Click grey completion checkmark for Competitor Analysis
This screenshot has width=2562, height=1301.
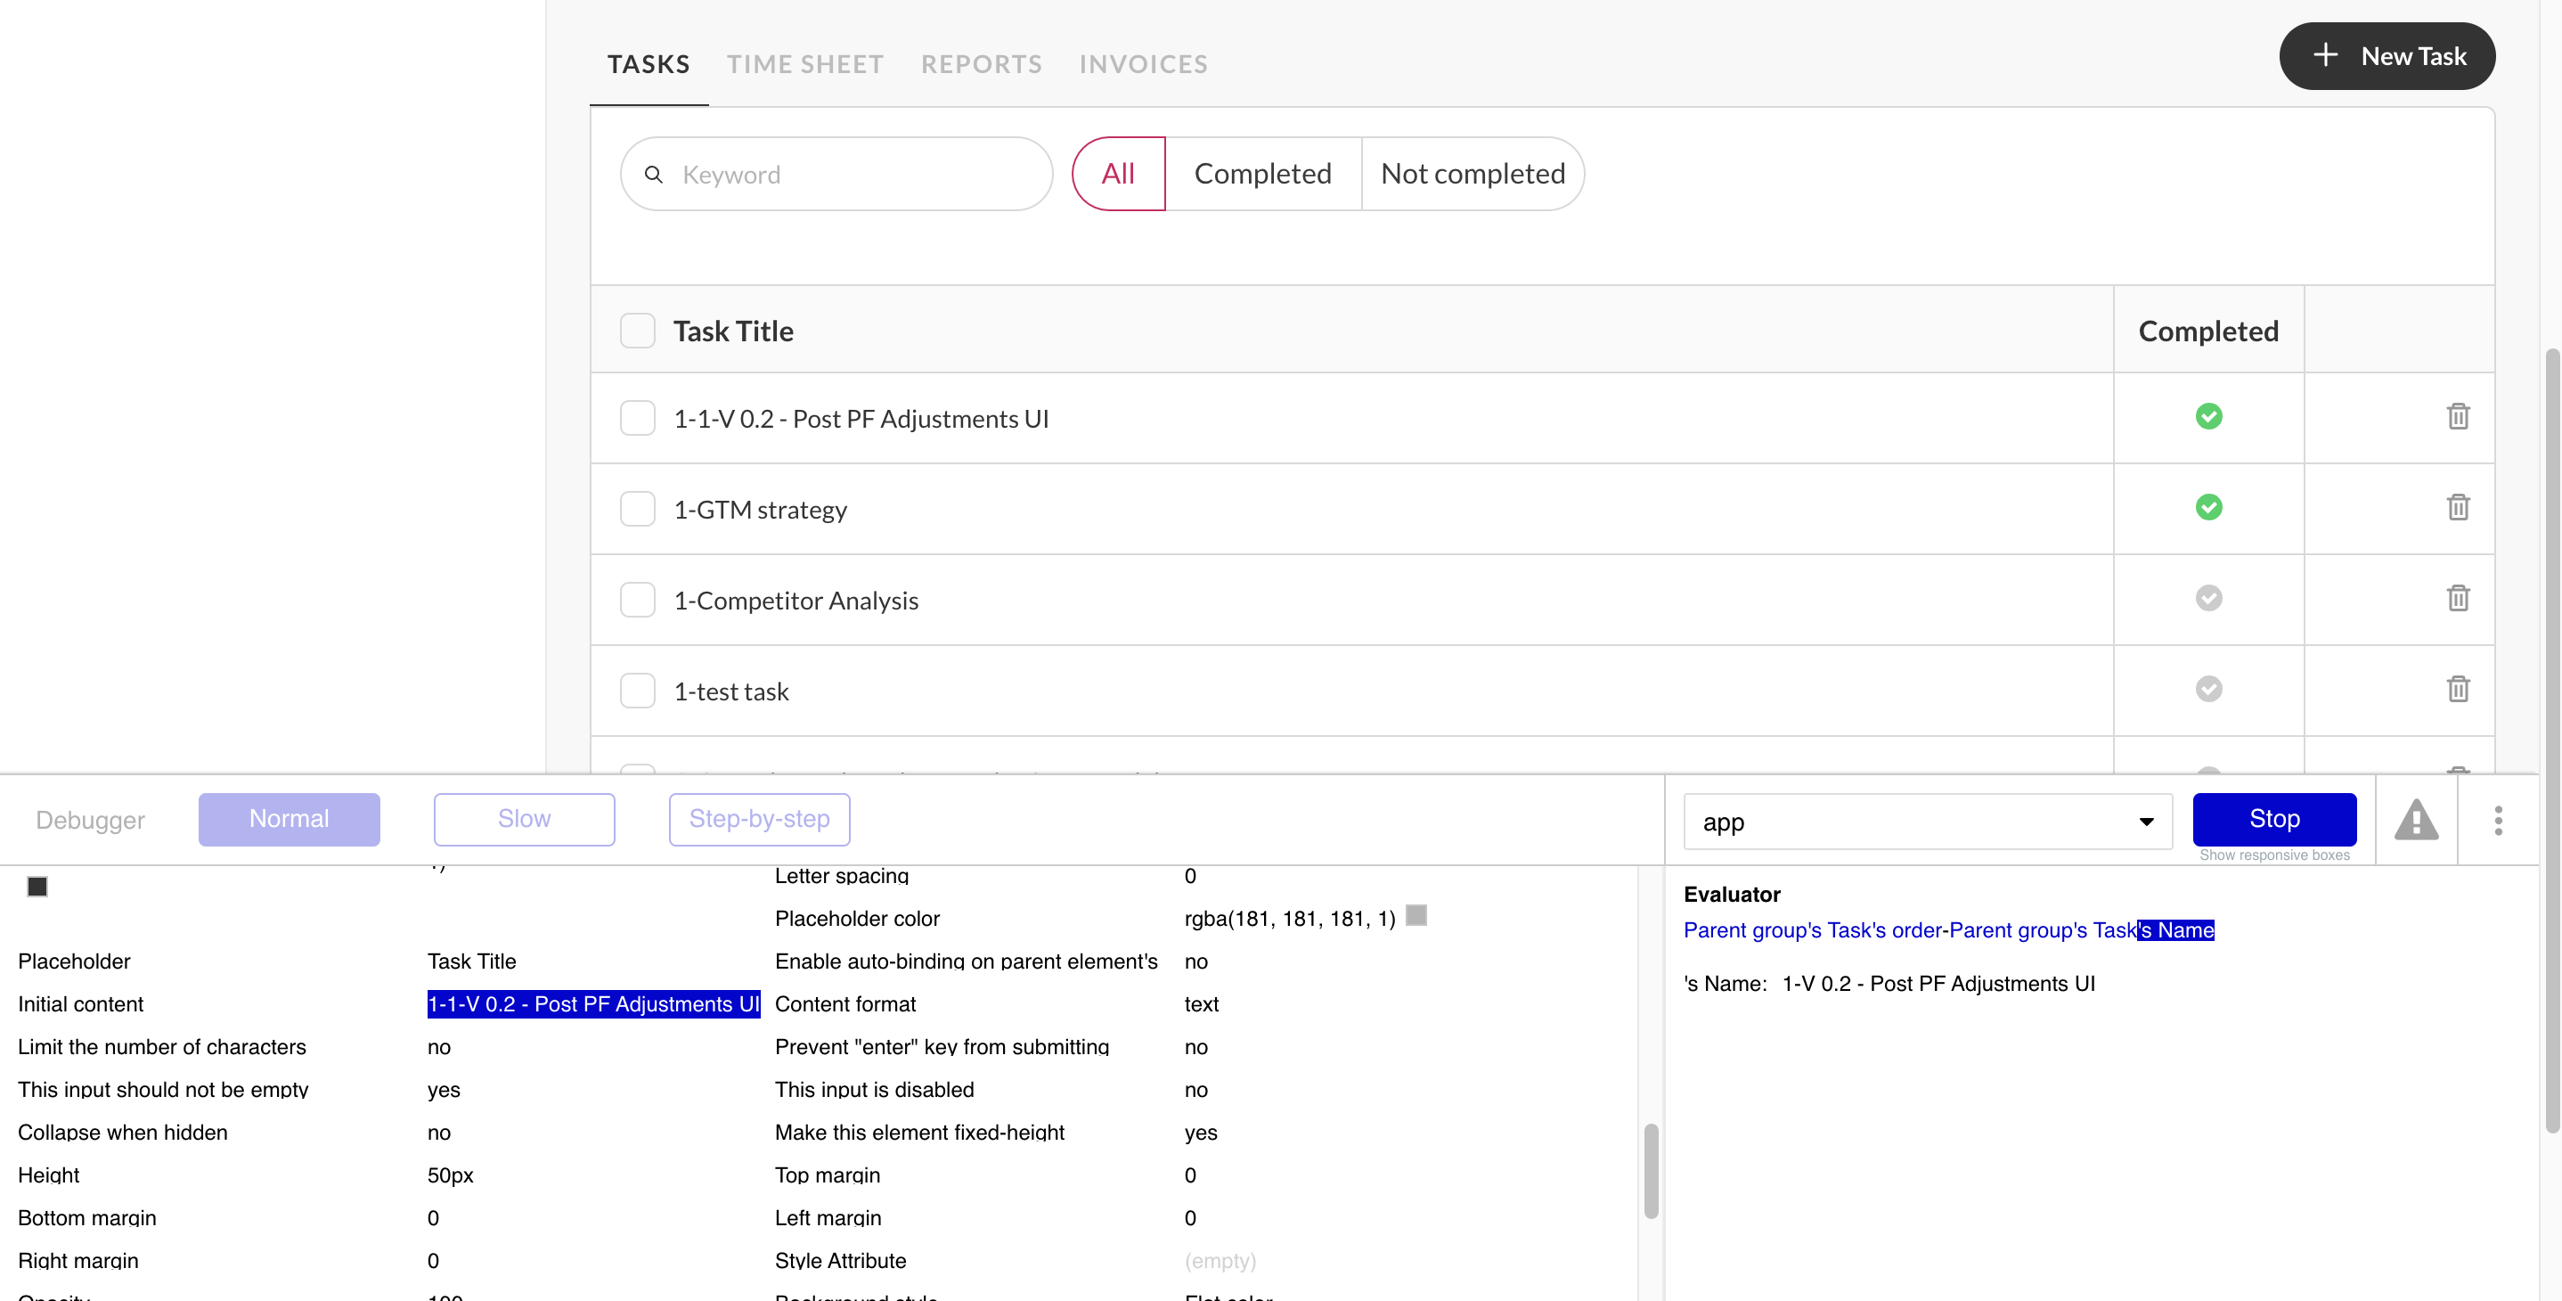pyautogui.click(x=2208, y=598)
